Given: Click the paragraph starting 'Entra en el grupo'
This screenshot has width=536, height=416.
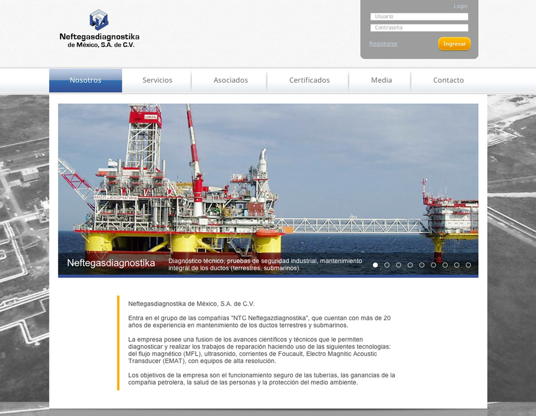Looking at the screenshot, I should coord(259,322).
